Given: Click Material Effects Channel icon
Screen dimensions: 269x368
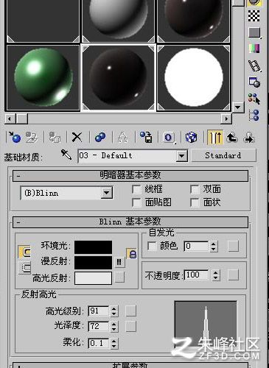Looking at the screenshot, I should pos(169,137).
